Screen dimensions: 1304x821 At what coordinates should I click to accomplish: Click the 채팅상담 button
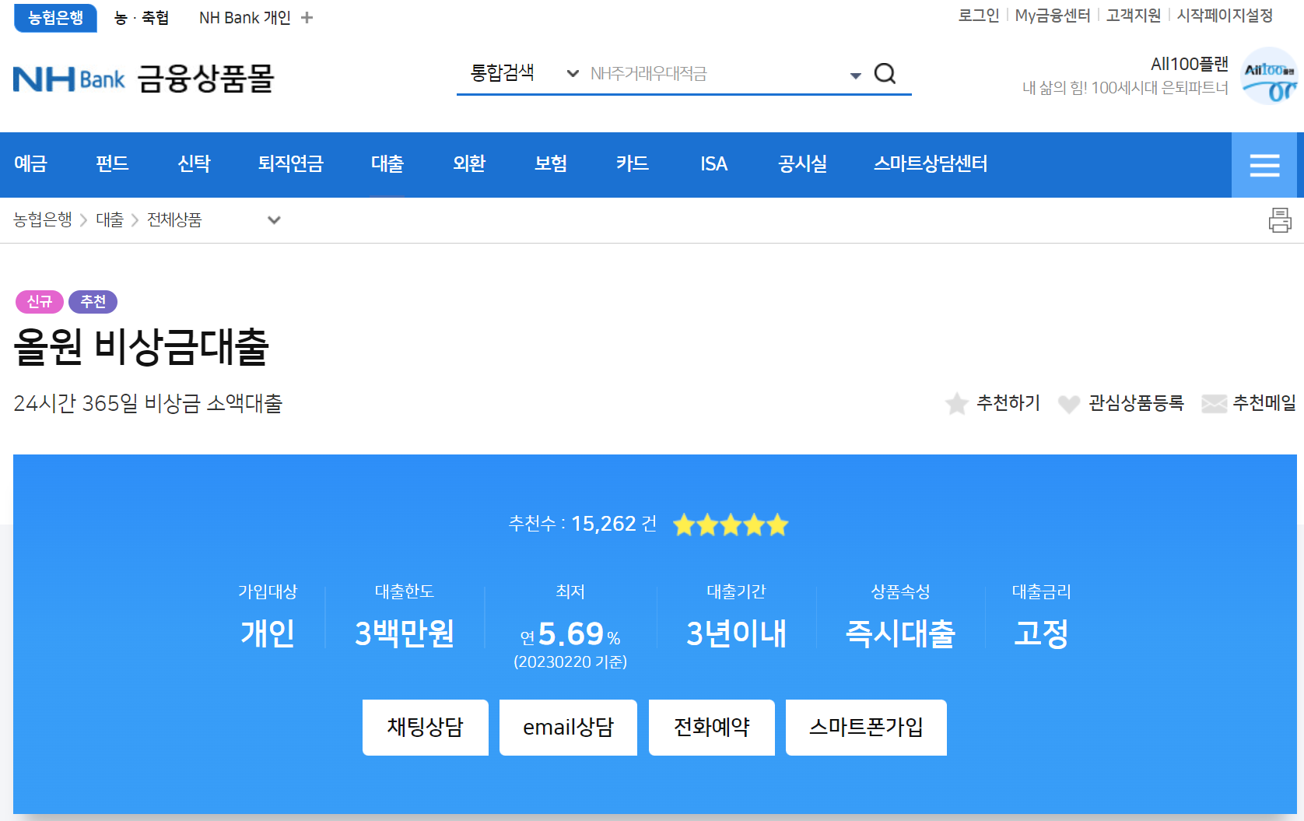(426, 728)
